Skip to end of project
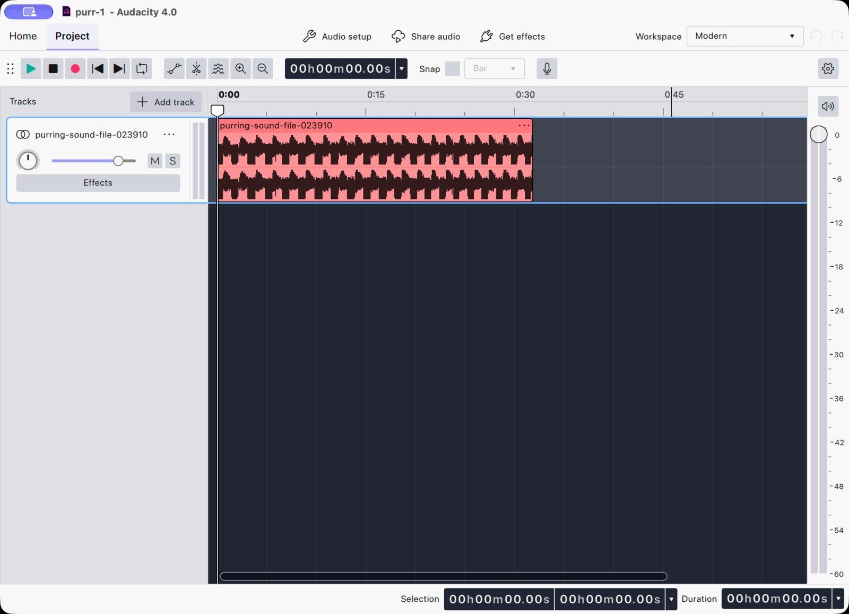Screen dimensions: 849x614 119,69
